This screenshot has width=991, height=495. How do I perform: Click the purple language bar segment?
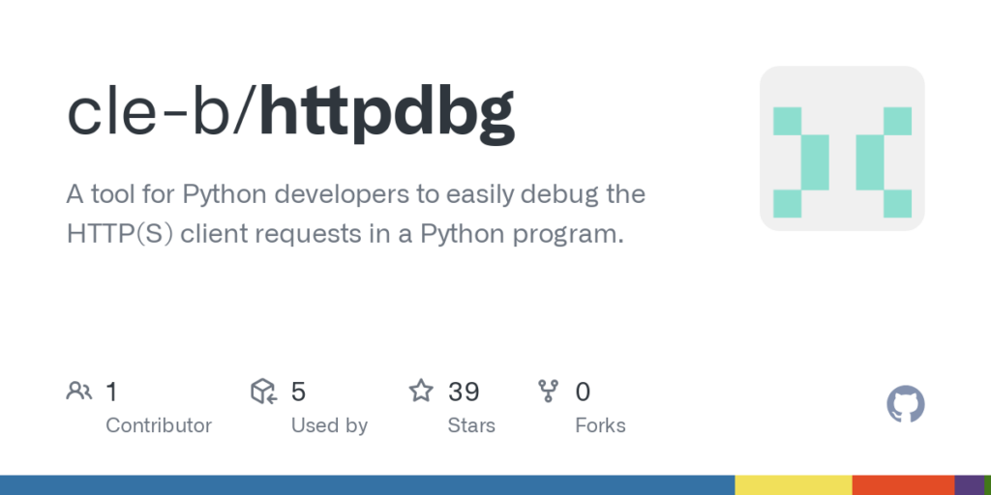[x=969, y=485]
